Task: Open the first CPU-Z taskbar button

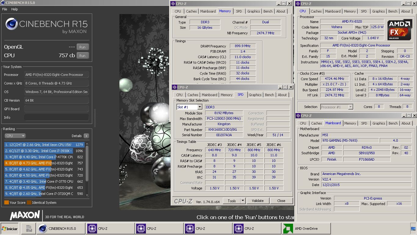Action: [x=110, y=229]
